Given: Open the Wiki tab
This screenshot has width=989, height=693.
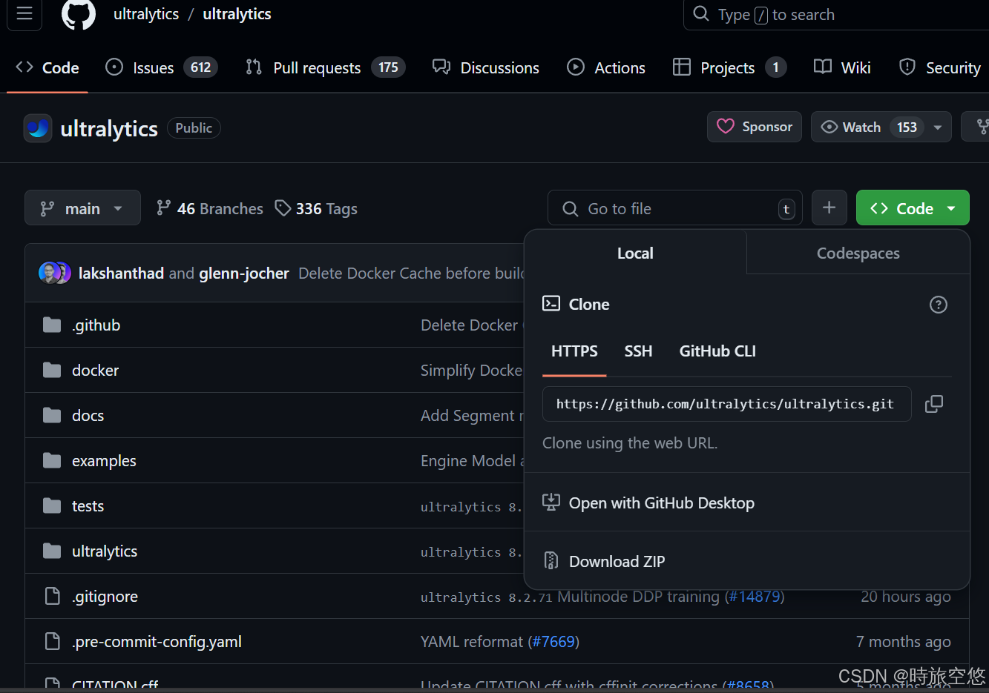Looking at the screenshot, I should pyautogui.click(x=842, y=67).
